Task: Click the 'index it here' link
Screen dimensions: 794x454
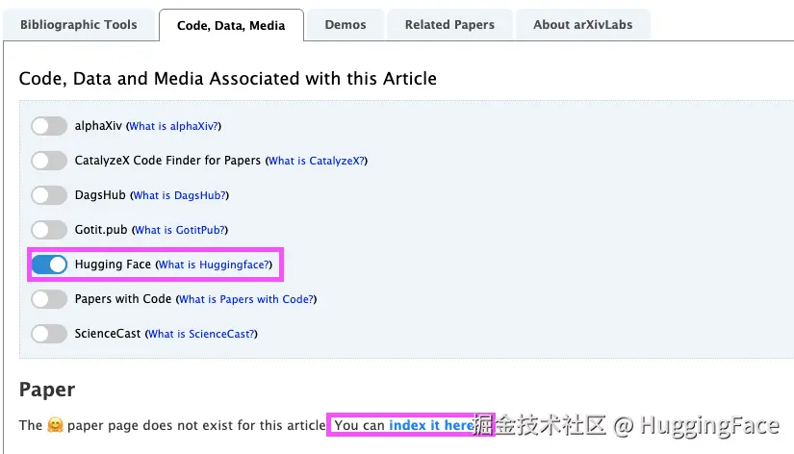Action: [x=432, y=425]
